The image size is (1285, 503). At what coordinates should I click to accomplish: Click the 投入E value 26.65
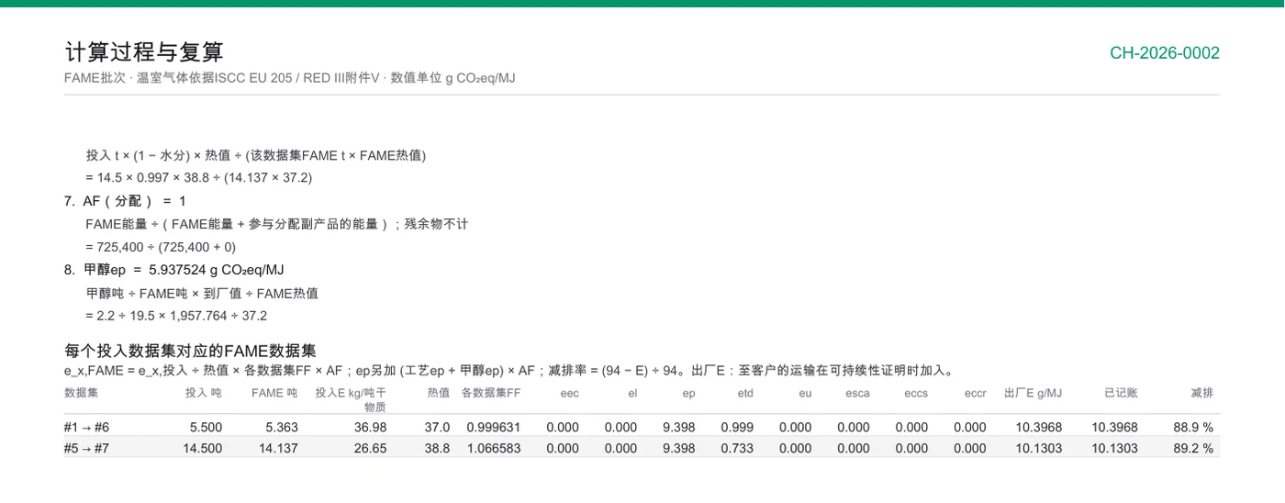[x=370, y=448]
